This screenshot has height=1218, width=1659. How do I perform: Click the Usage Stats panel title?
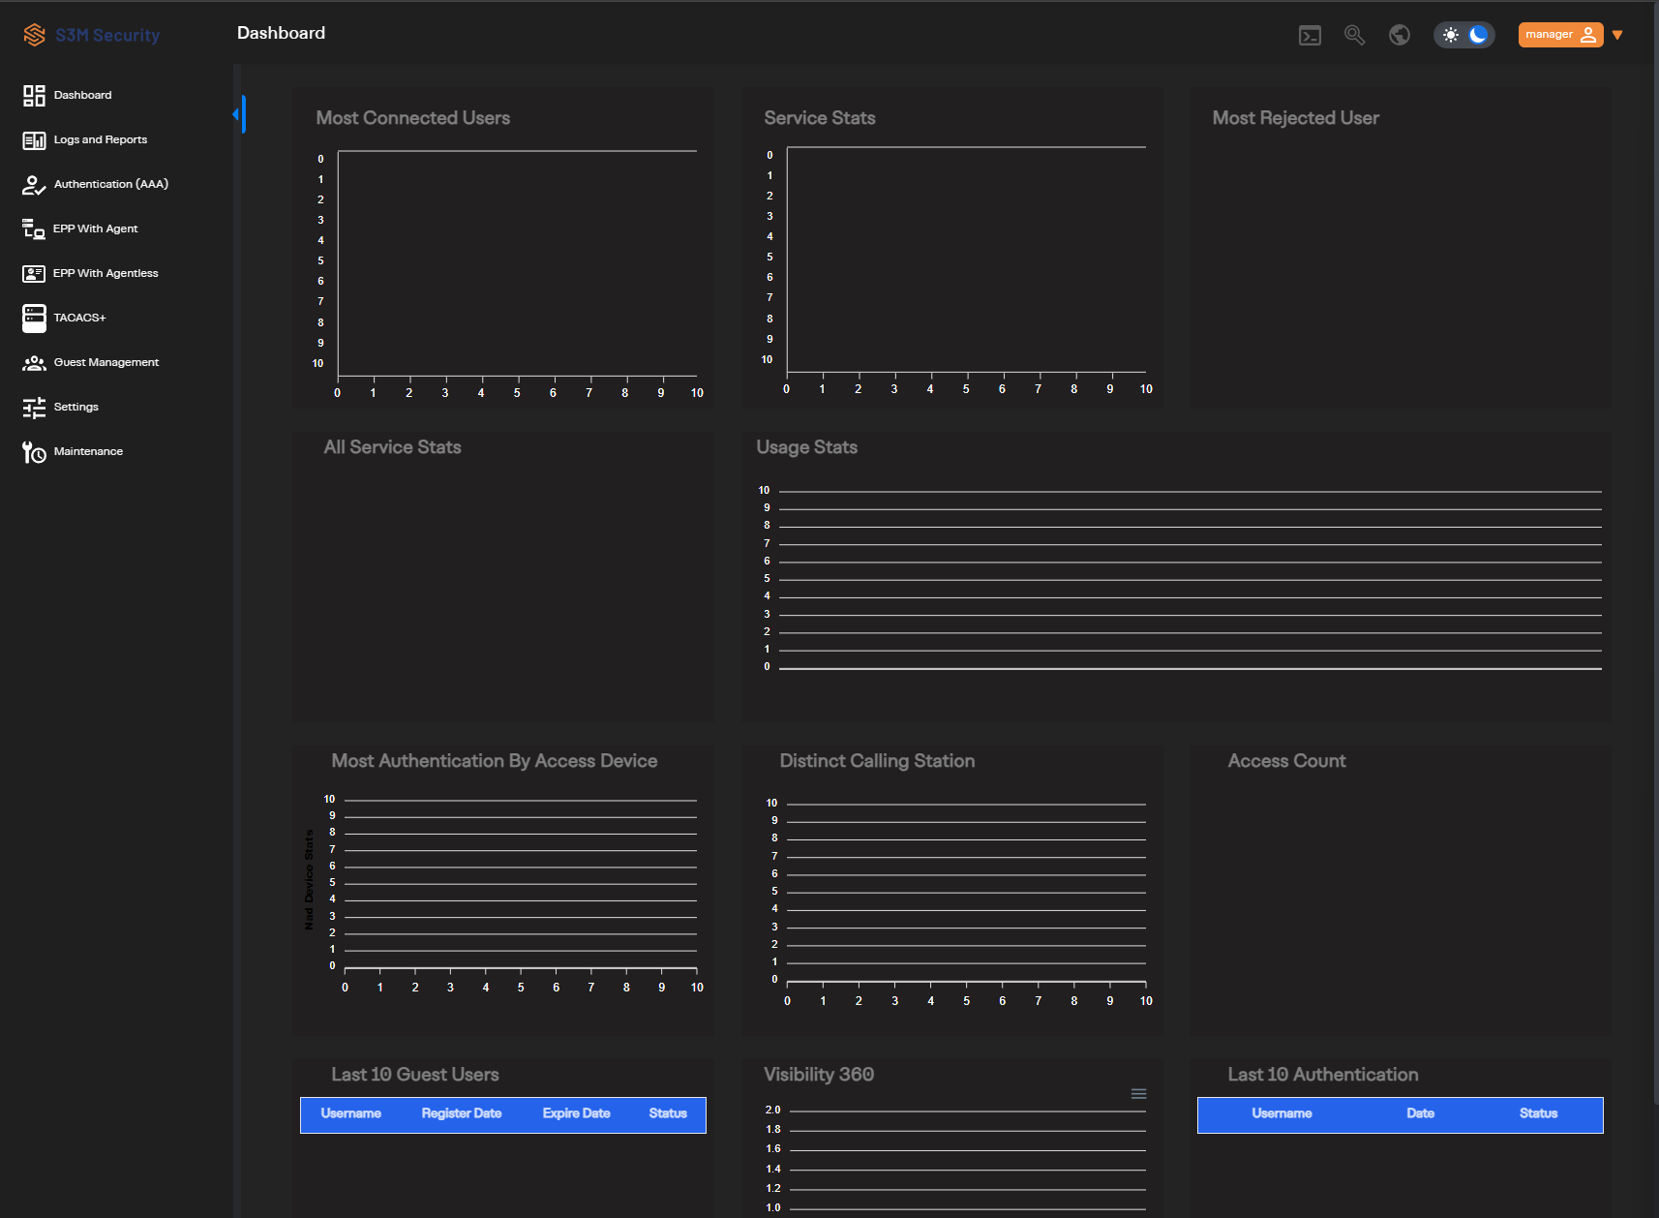(807, 447)
